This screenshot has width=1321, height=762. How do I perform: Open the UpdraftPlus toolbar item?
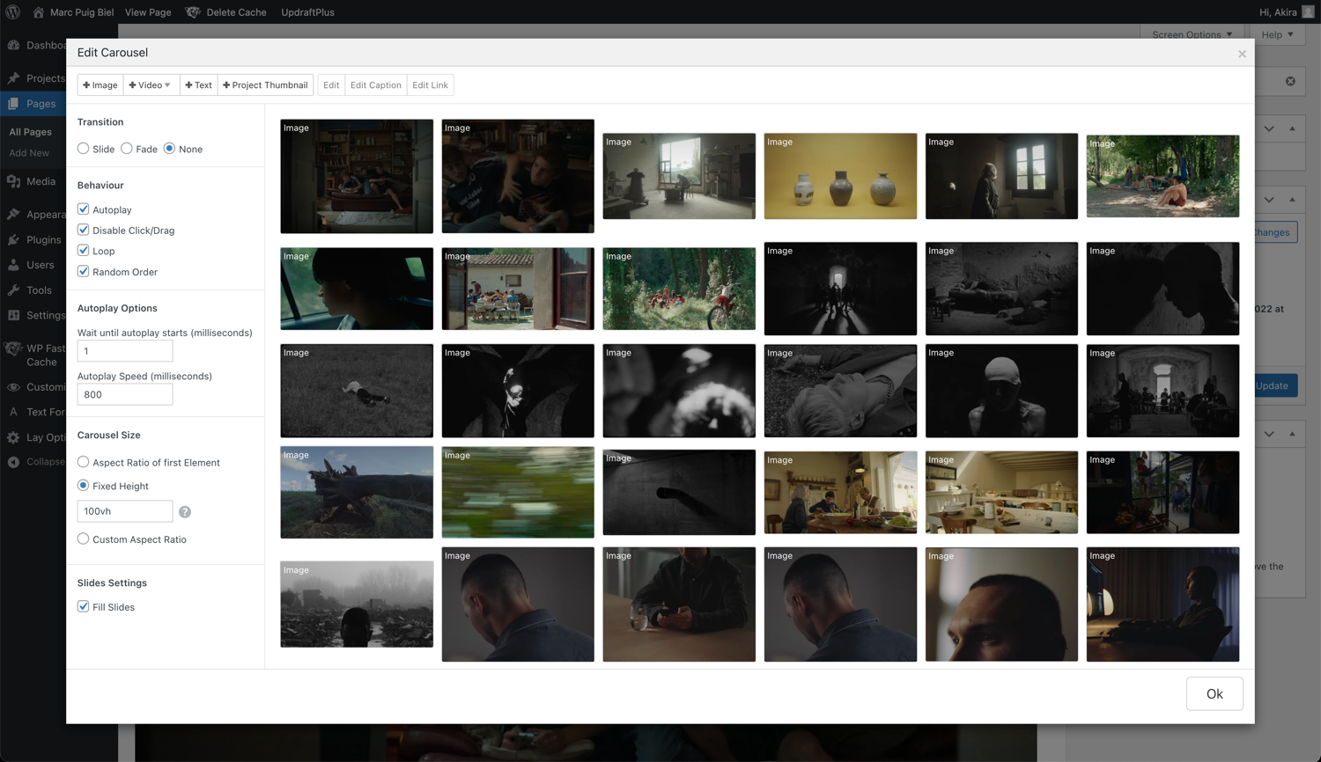point(307,12)
